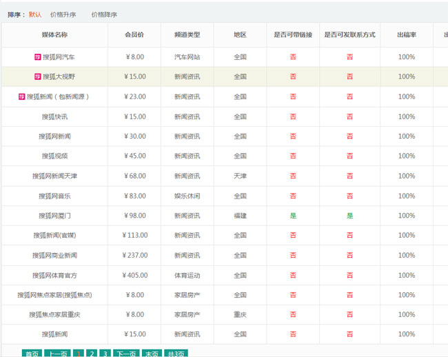Open the 搜狐新闻 media name in last row
The image size is (448, 357).
[x=54, y=334]
